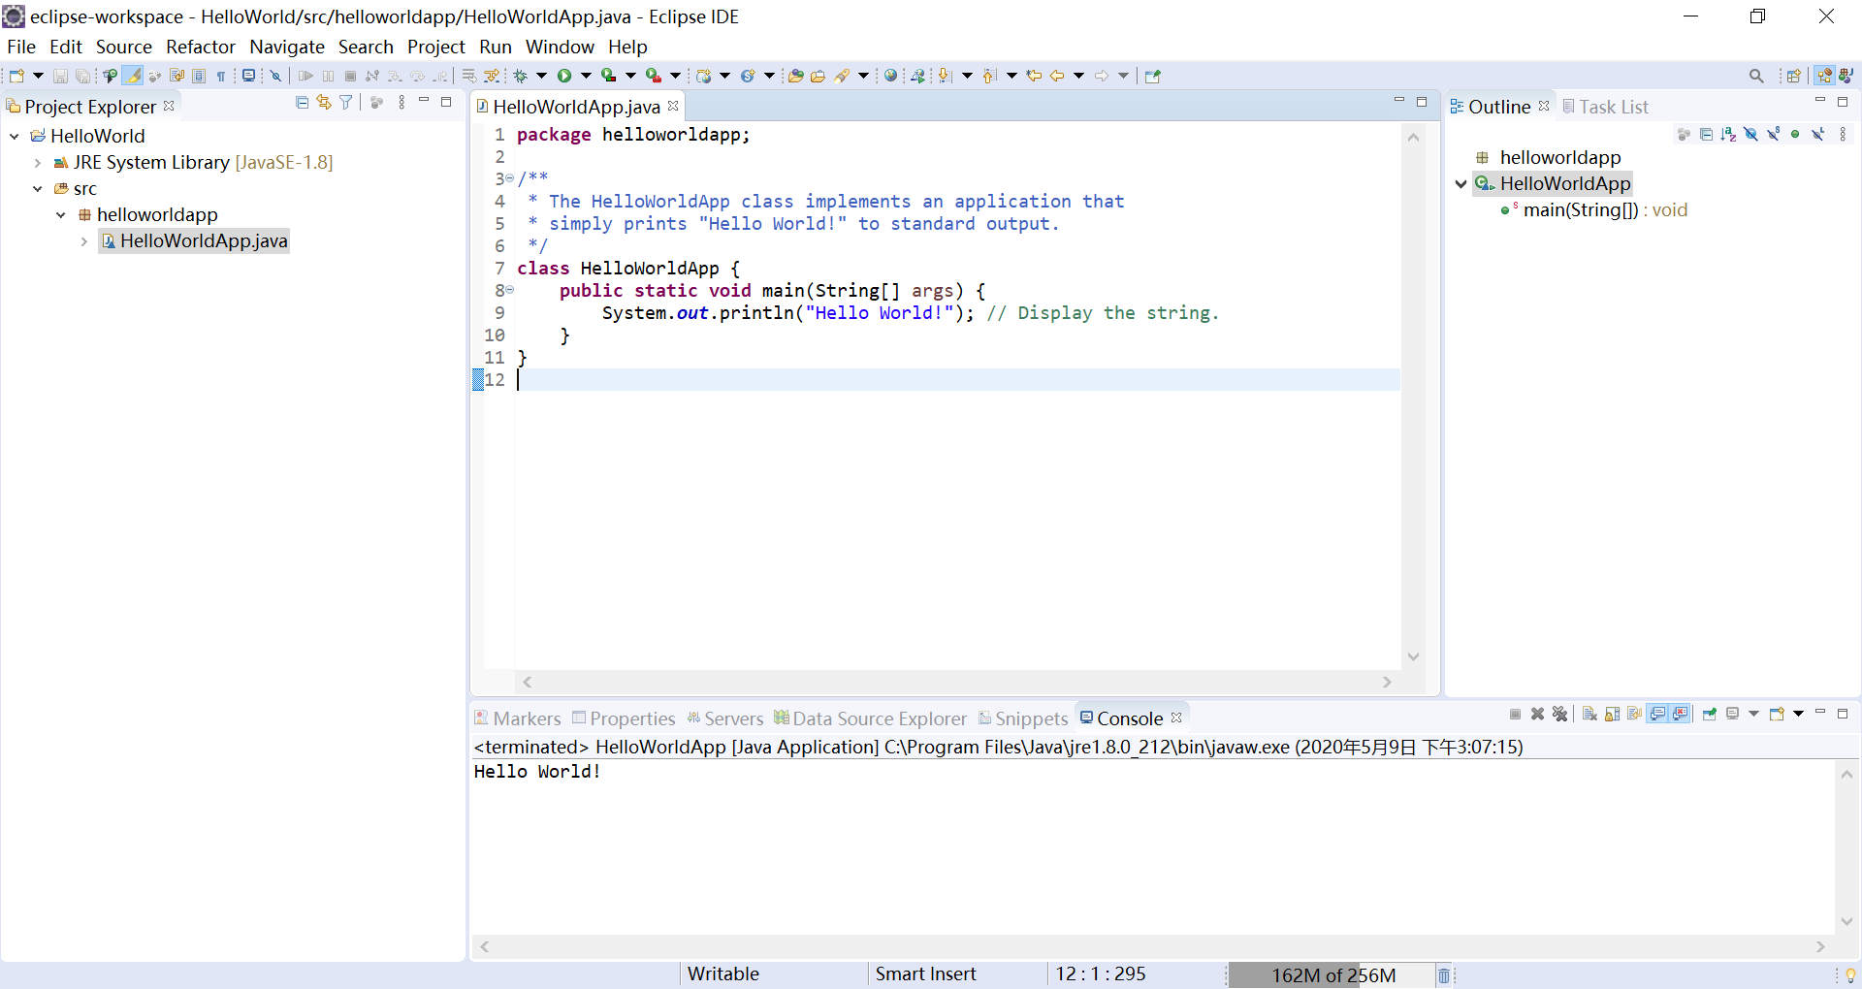The width and height of the screenshot is (1862, 989).
Task: Toggle Hide Static Fields and Methods
Action: [1773, 135]
